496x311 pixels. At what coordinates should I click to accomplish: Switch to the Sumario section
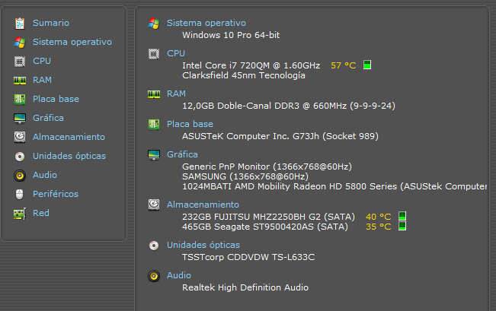pos(50,23)
